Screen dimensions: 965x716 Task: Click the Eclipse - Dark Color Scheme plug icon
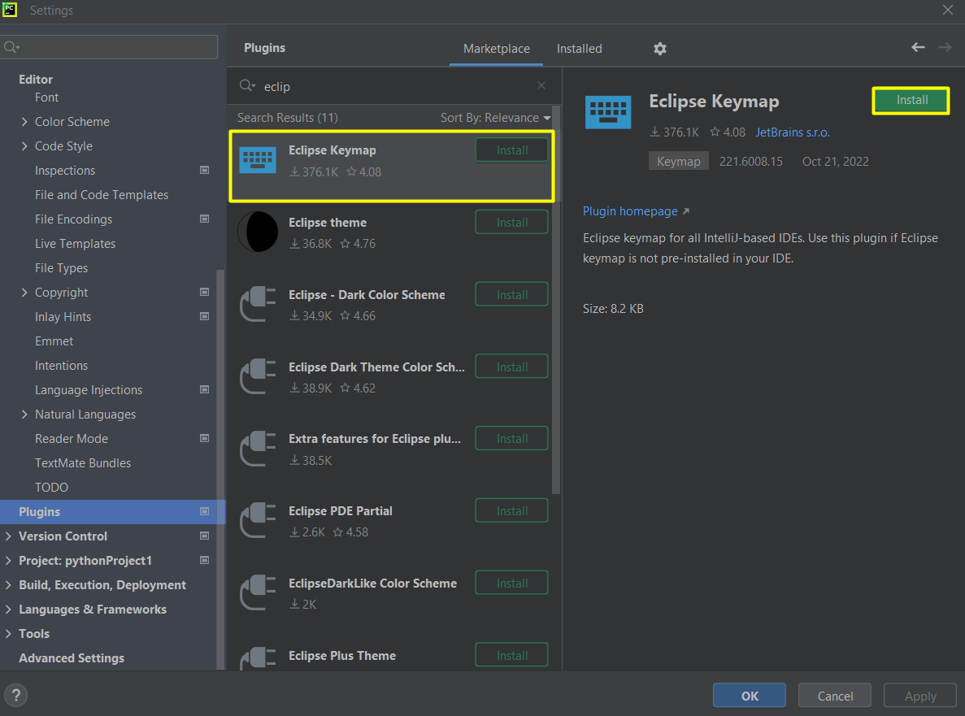pos(257,304)
